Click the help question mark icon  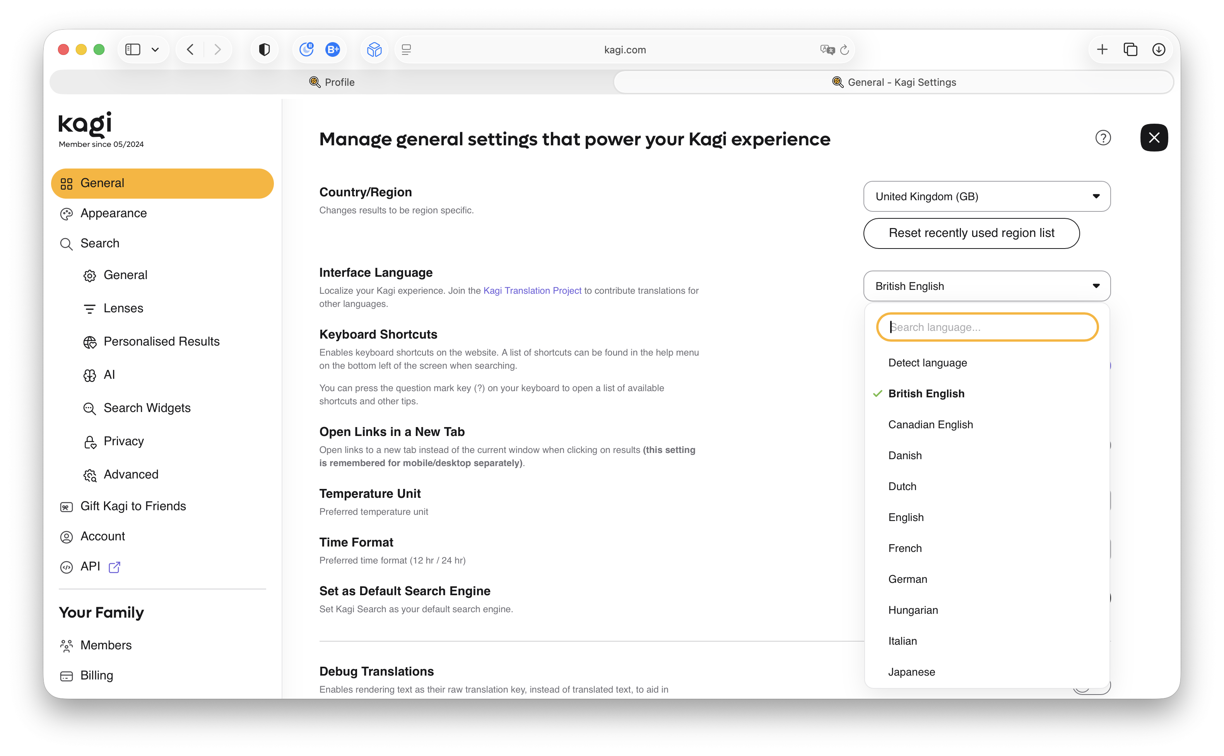point(1103,138)
